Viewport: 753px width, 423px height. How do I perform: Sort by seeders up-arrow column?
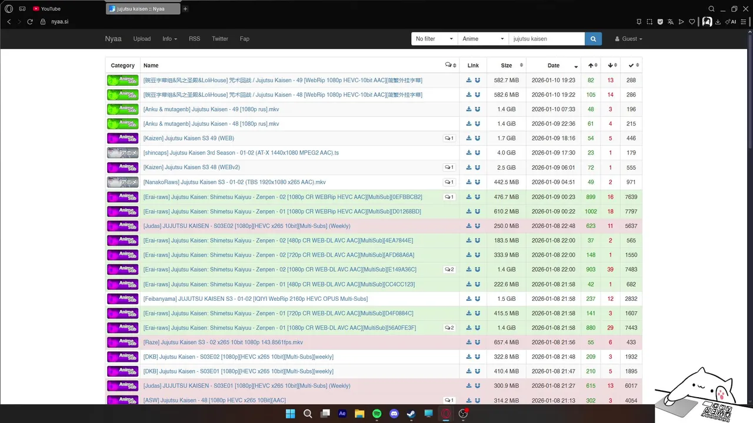(591, 65)
